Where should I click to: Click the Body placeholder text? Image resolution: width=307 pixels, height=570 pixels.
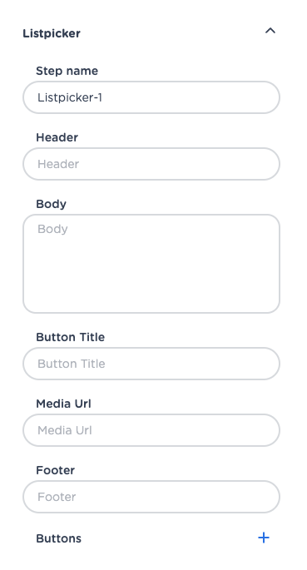(x=52, y=230)
